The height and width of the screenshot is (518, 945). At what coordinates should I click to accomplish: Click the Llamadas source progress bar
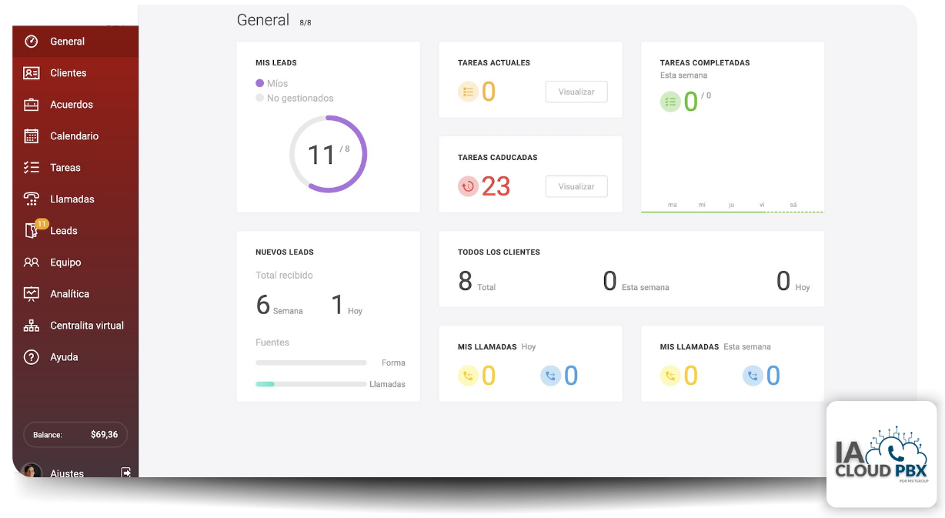311,384
